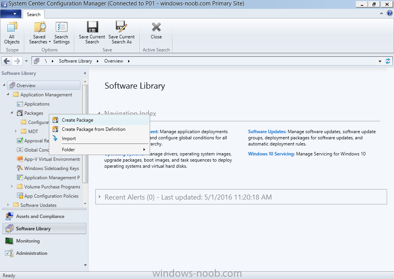
Task: Click the Import arrow icon in menu
Action: 55,138
